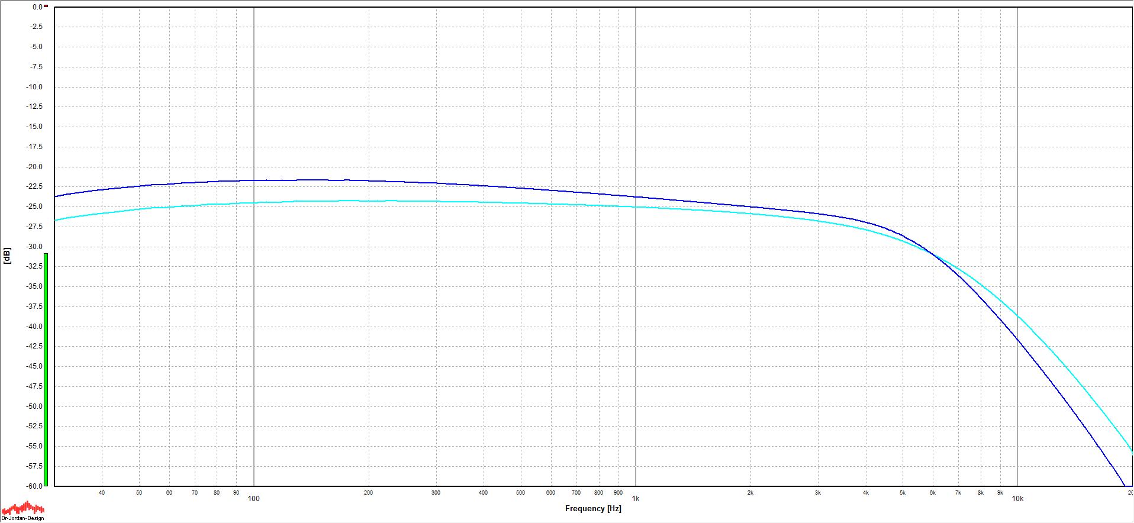Click the 1k frequency axis label
Image resolution: width=1134 pixels, height=523 pixels.
(636, 499)
